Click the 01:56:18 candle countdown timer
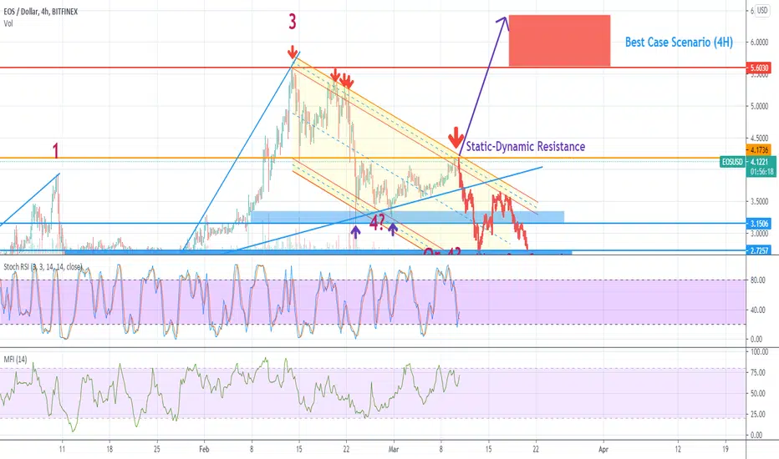 tap(762, 172)
